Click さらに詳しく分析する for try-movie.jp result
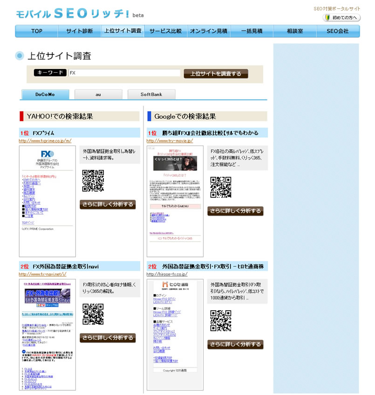The image size is (375, 395). (x=235, y=211)
